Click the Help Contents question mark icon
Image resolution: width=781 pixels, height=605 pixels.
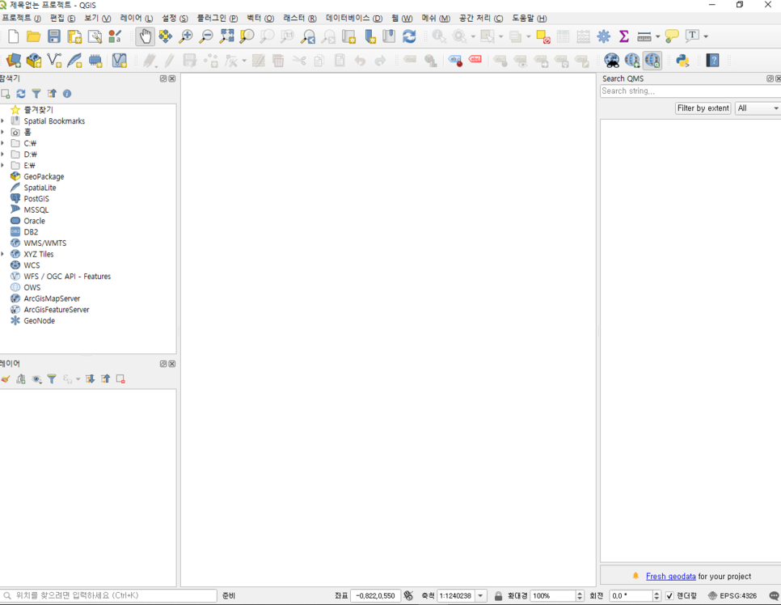pos(713,61)
